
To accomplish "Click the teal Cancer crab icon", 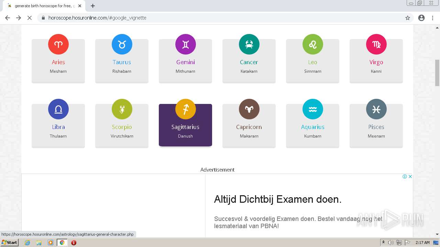I will (249, 44).
